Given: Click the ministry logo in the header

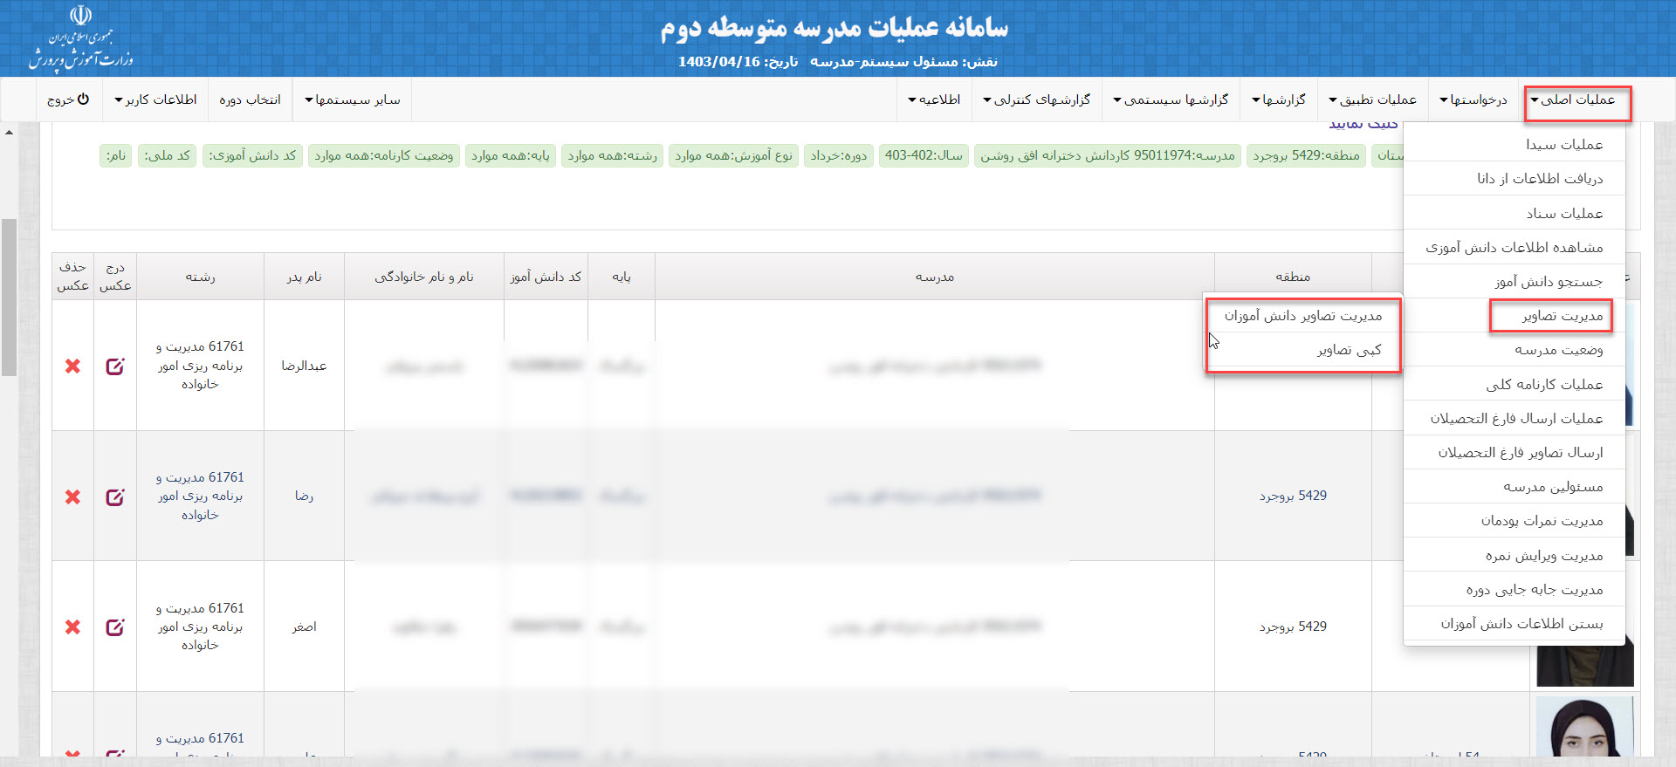Looking at the screenshot, I should click(x=80, y=38).
